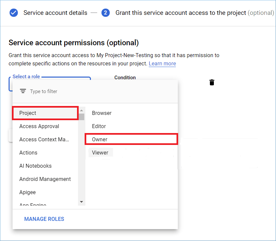
Task: Click the Service account permissions heading
Action: 74,43
